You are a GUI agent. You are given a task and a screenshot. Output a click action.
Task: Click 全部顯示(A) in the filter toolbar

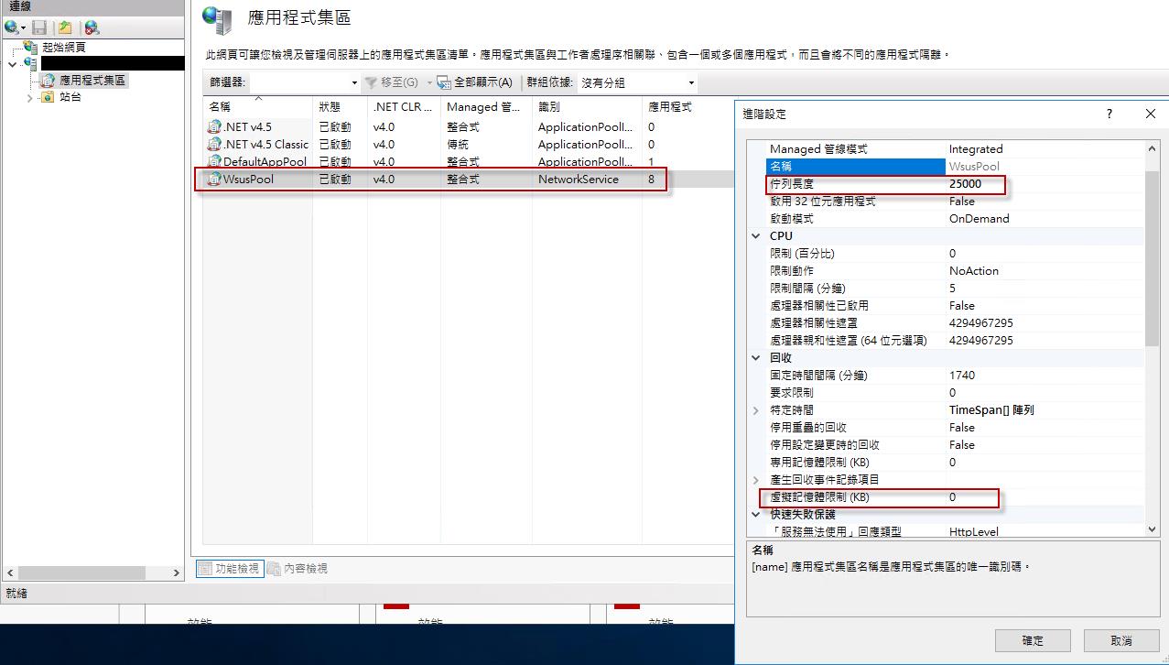(474, 82)
